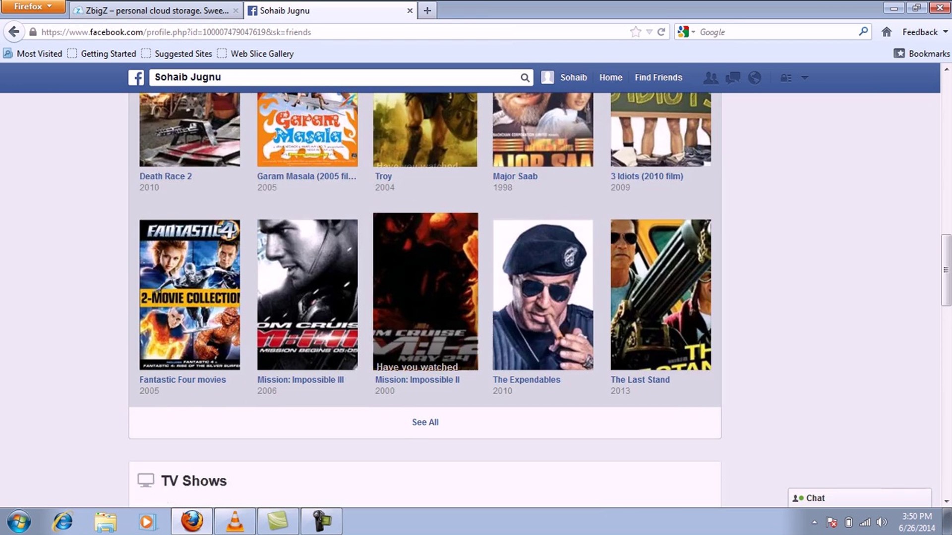Click the See All link
This screenshot has width=952, height=535.
coord(425,422)
